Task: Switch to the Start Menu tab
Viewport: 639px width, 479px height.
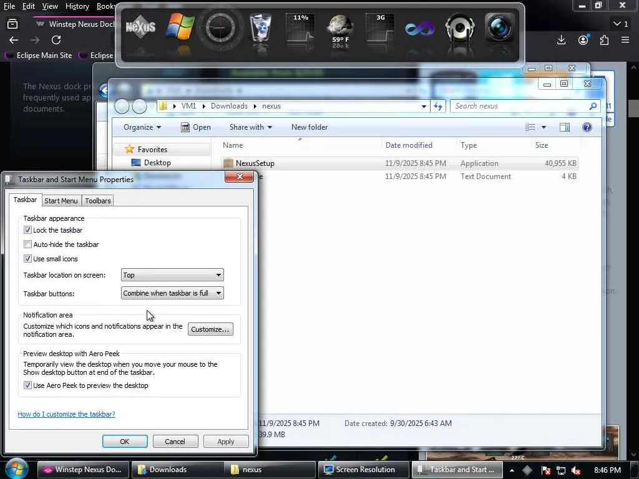Action: (x=61, y=201)
